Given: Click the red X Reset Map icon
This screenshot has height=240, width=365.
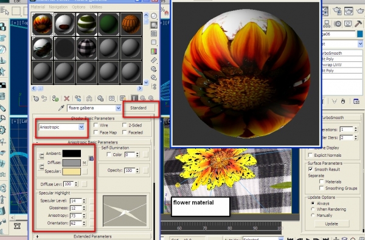Looking at the screenshot, I should click(x=66, y=98).
